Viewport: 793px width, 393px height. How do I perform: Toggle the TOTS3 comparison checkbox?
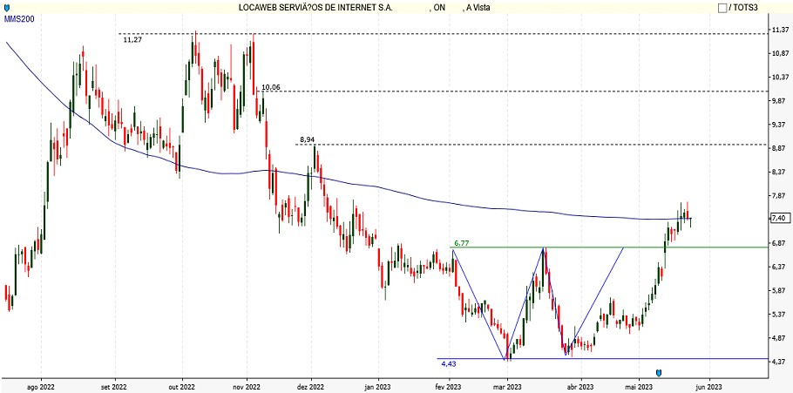[722, 8]
